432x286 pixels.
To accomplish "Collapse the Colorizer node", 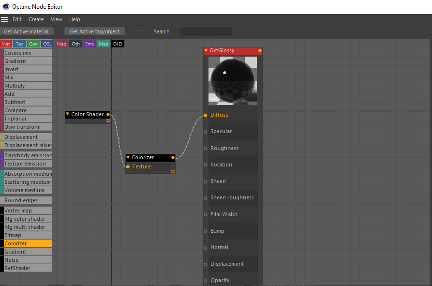I will click(x=128, y=157).
